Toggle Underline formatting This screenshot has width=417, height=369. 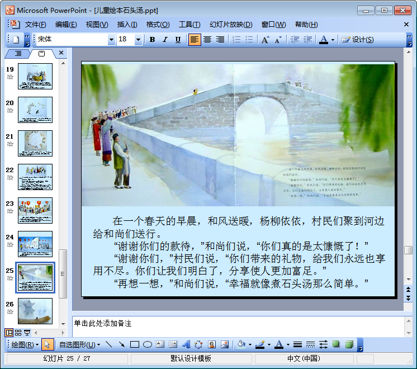[x=178, y=40]
